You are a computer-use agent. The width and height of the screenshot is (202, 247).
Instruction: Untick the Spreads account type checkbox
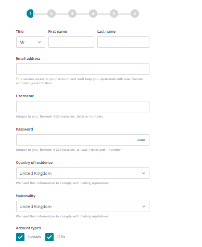[x=20, y=237]
